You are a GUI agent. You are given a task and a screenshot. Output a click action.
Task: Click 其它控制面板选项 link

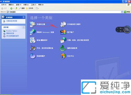click(x=12, y=36)
